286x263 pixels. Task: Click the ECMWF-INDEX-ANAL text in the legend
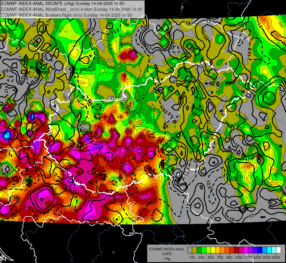pos(167,249)
